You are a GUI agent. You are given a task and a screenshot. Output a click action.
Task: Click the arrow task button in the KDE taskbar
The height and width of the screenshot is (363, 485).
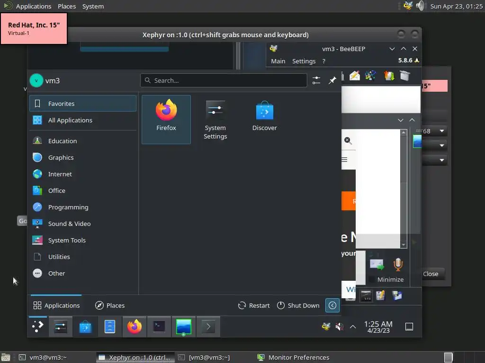tap(208, 326)
